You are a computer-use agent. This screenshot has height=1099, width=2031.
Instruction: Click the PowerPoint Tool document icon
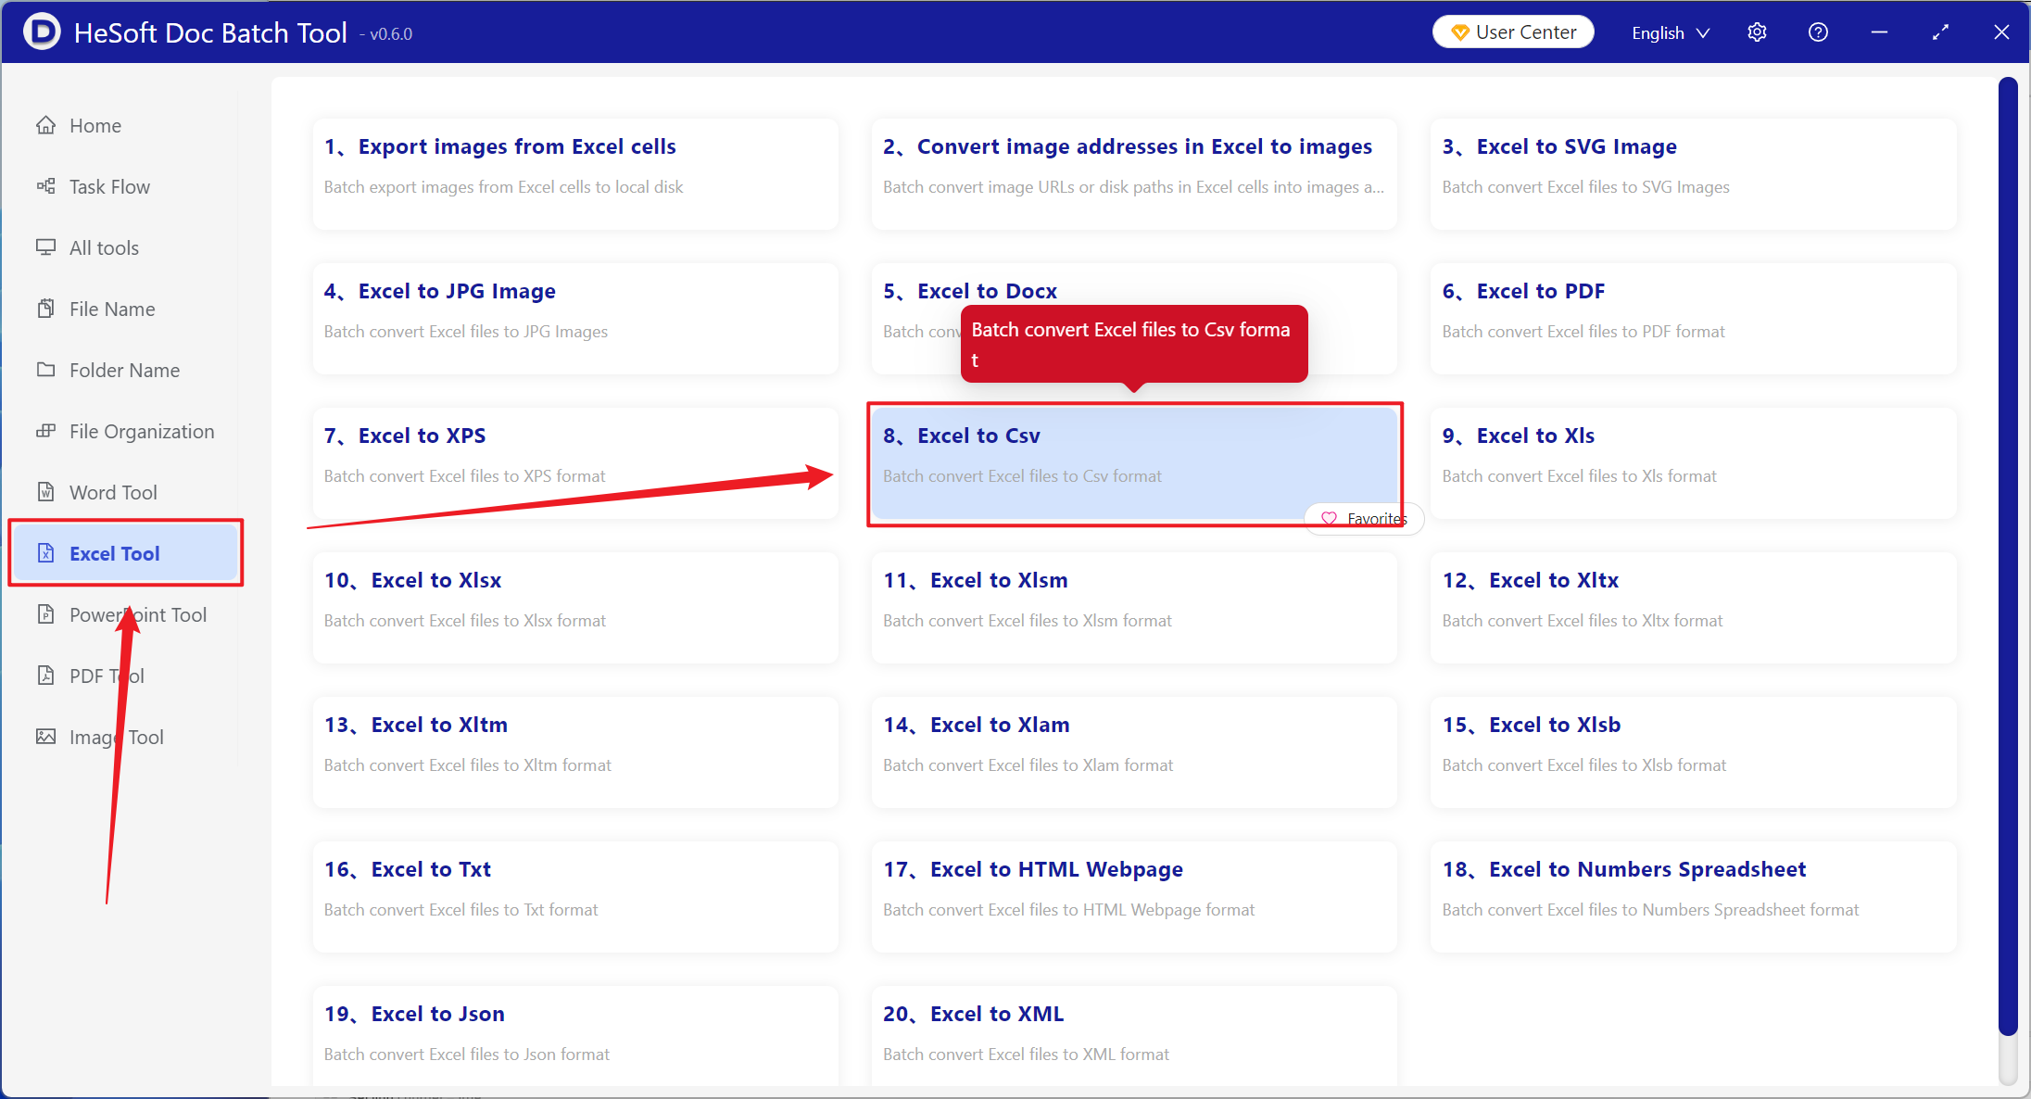[45, 614]
